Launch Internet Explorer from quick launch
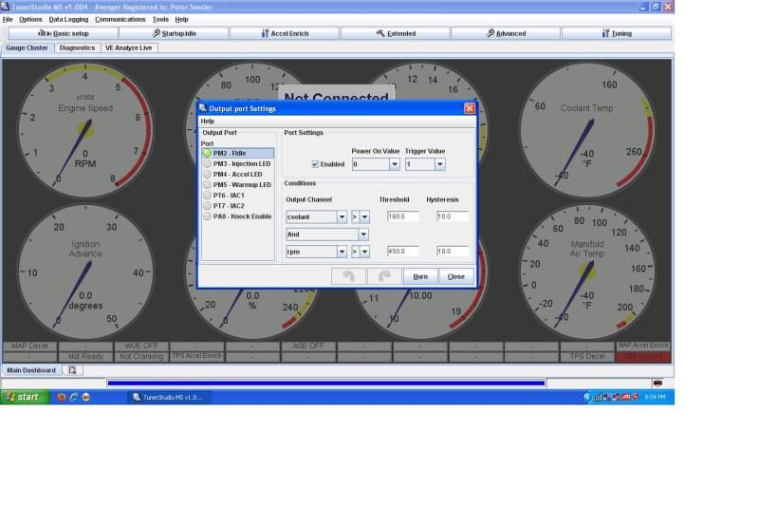759x506 pixels. coord(74,397)
